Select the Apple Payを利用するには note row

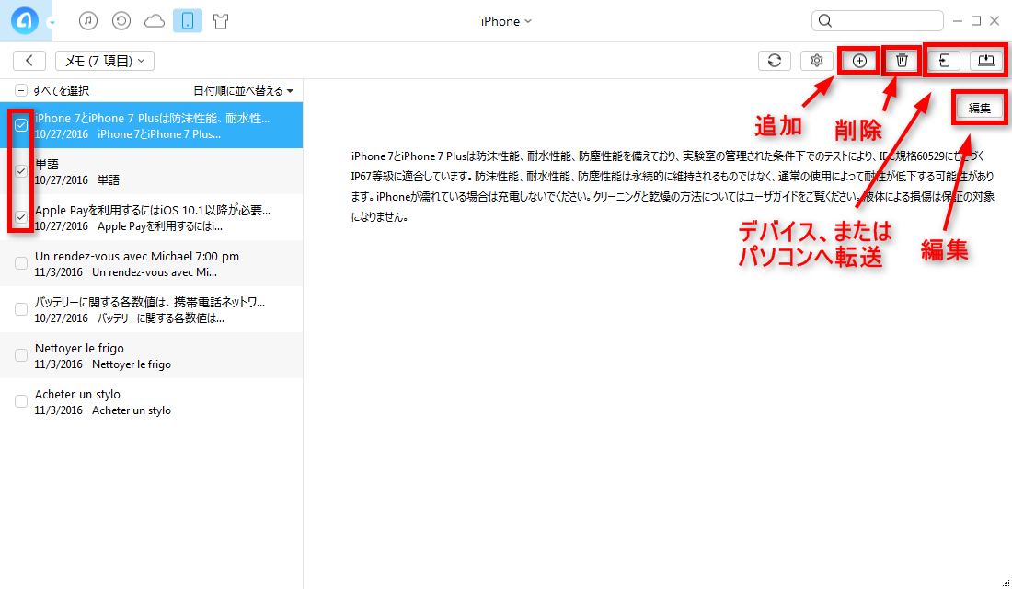pos(151,217)
